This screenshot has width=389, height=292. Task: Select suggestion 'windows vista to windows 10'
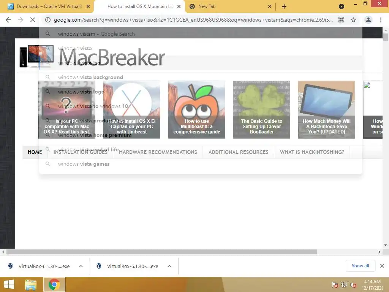coord(201,106)
